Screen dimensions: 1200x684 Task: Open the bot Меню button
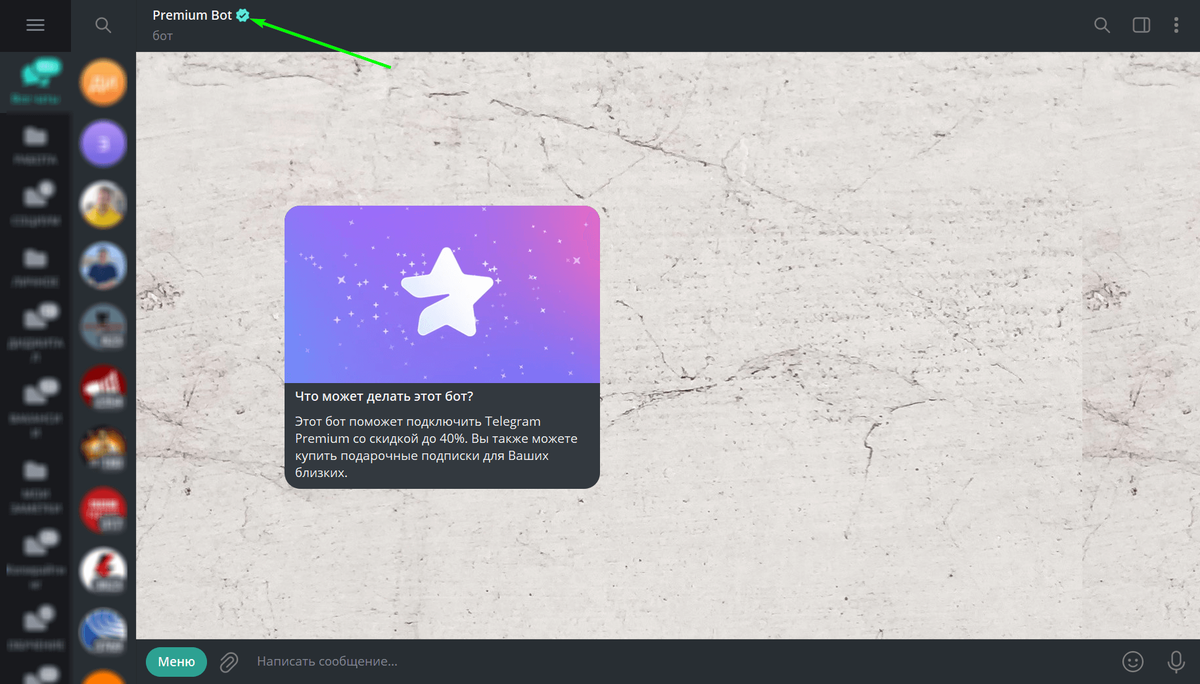(x=176, y=662)
